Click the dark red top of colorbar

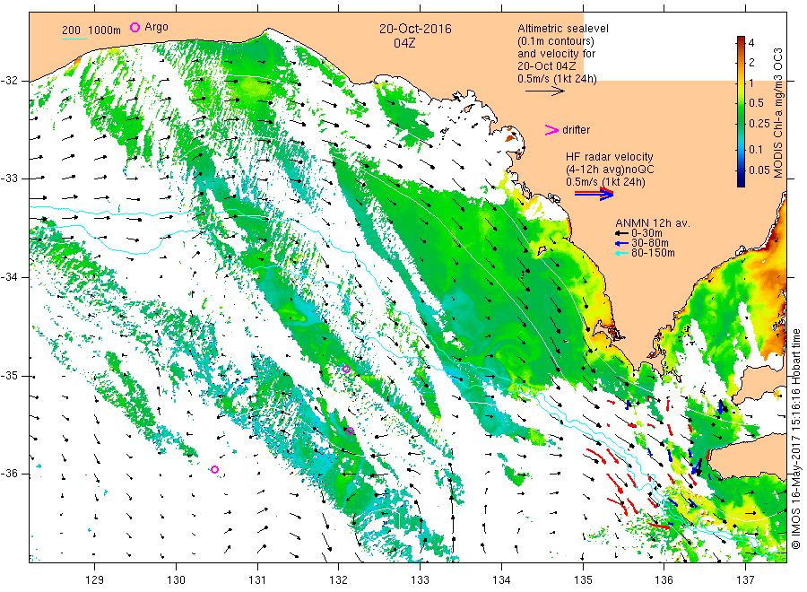pyautogui.click(x=741, y=40)
